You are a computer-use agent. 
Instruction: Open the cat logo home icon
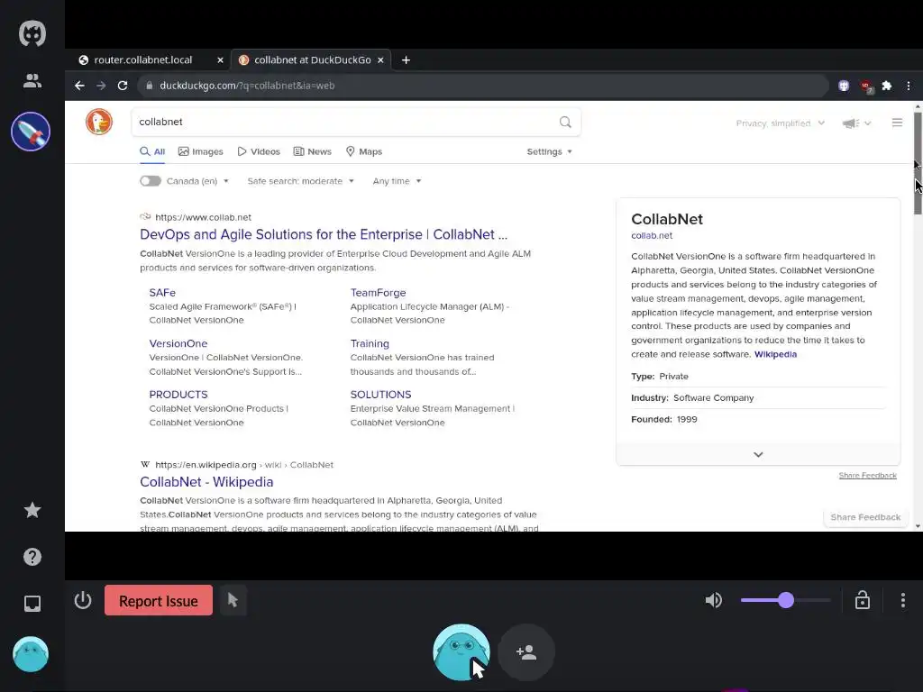[32, 33]
